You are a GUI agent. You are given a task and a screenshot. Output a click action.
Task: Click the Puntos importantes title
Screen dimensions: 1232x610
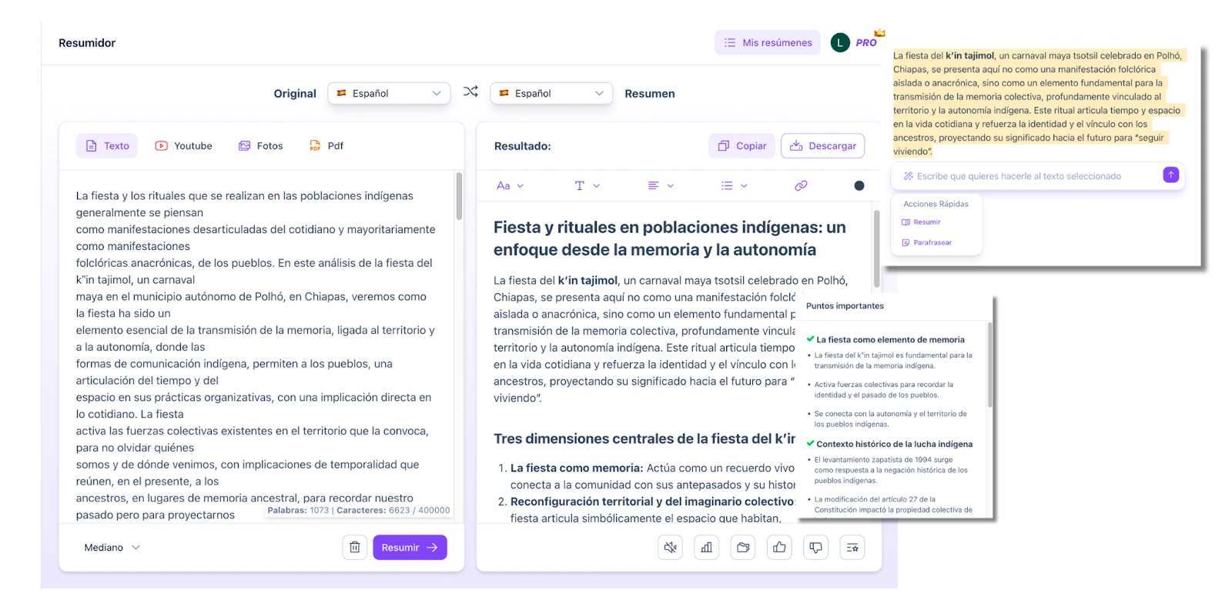tap(845, 306)
